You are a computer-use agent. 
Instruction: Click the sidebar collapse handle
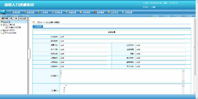click(29, 54)
